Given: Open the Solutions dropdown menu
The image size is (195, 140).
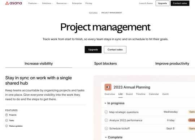Looking at the screenshot, I should tap(47, 3).
